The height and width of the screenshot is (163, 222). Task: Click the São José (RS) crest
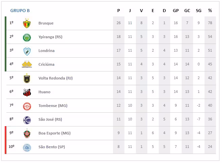coord(27,120)
